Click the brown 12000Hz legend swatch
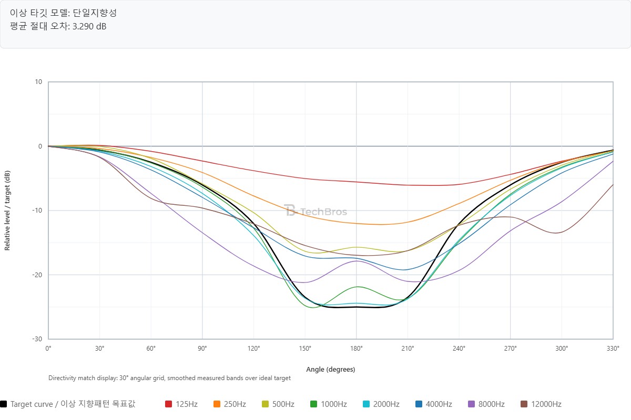 point(524,404)
